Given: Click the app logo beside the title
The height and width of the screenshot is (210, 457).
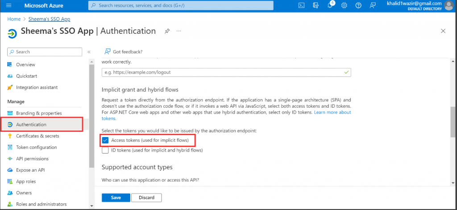Looking at the screenshot, I should click(12, 34).
